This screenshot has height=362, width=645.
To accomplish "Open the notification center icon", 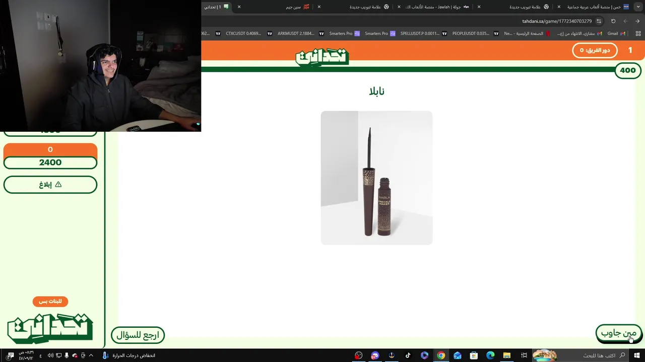I will [10, 355].
